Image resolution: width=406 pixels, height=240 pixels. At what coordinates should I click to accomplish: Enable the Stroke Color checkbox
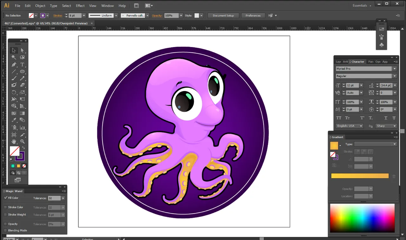(5, 207)
